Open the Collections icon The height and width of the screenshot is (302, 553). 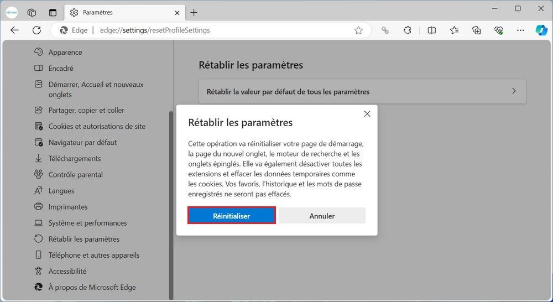pos(476,30)
